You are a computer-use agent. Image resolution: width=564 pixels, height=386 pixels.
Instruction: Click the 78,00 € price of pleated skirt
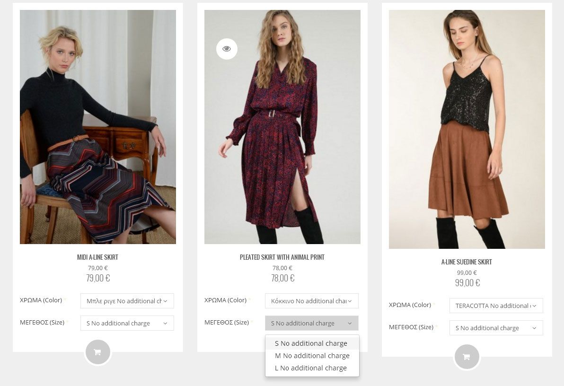point(282,278)
